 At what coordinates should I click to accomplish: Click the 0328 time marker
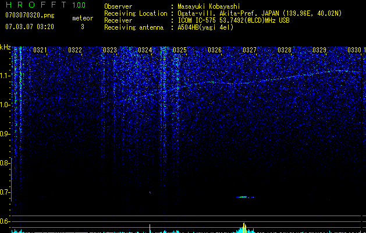[x=285, y=50]
